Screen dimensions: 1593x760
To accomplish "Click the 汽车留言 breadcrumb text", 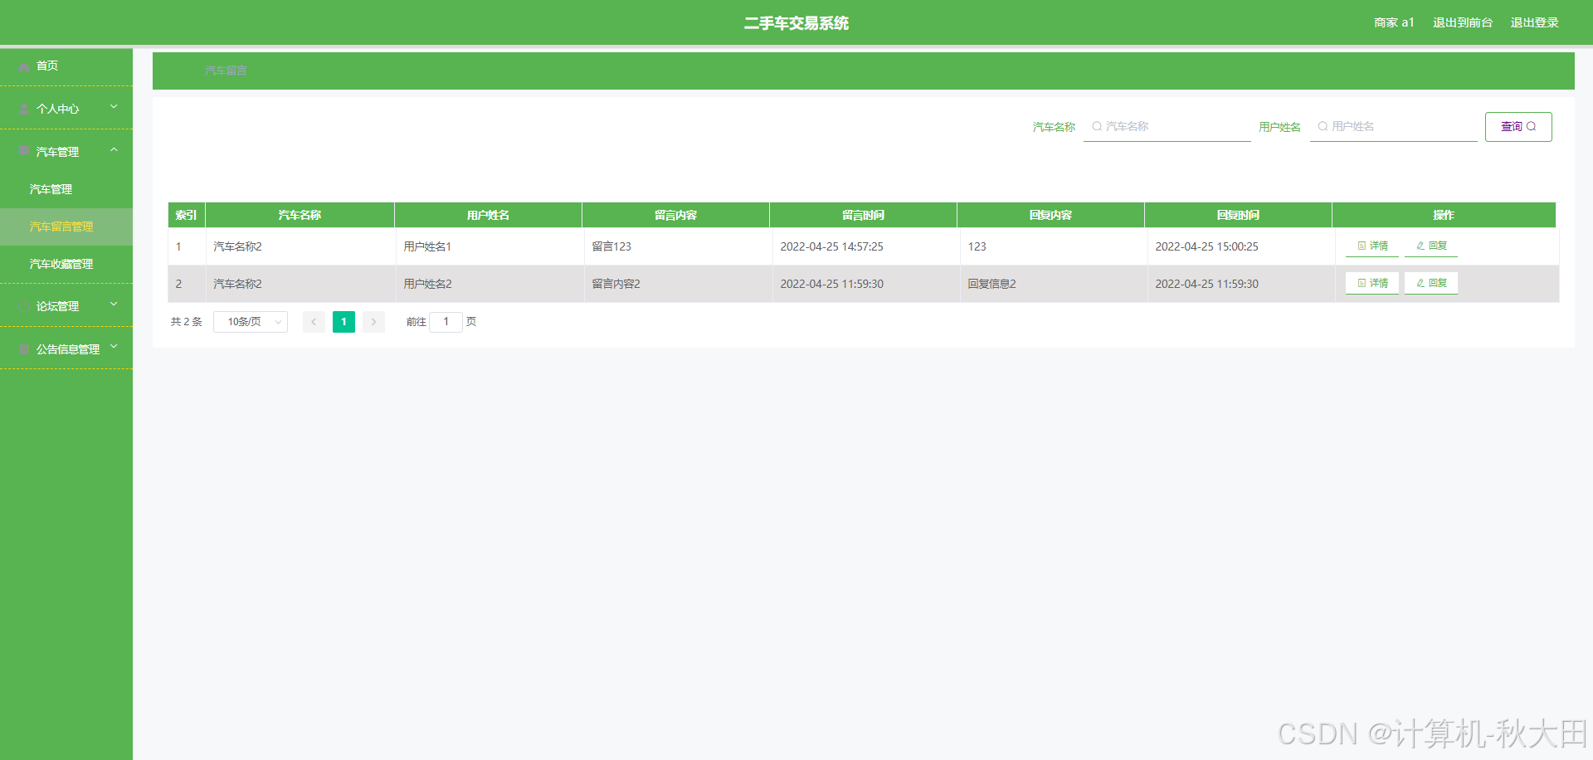I will tap(226, 71).
